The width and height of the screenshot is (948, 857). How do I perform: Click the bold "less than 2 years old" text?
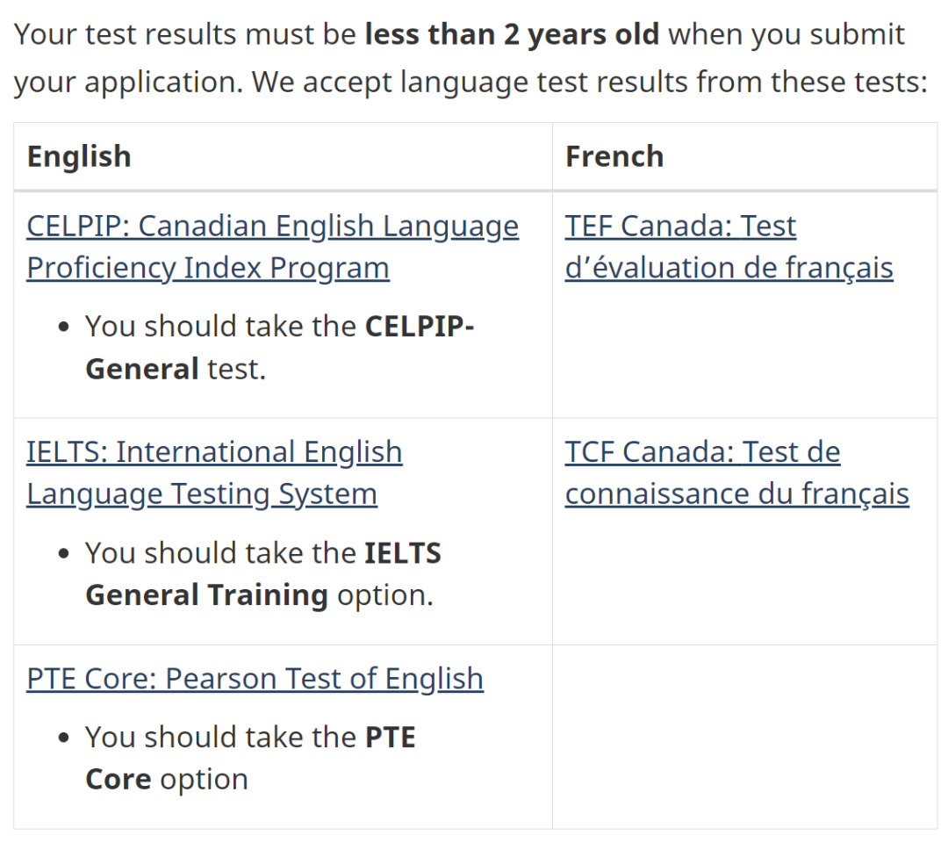[x=512, y=34]
